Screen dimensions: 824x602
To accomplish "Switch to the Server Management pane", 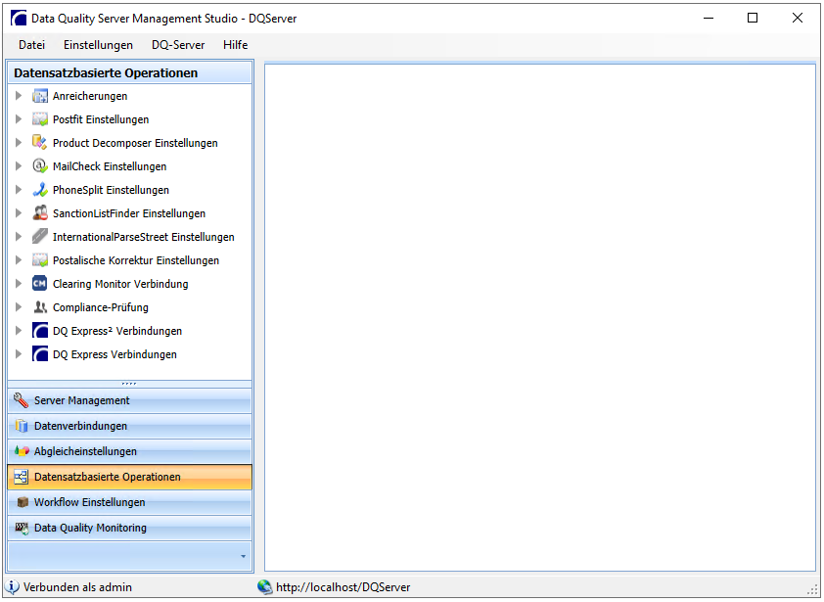I will point(130,400).
